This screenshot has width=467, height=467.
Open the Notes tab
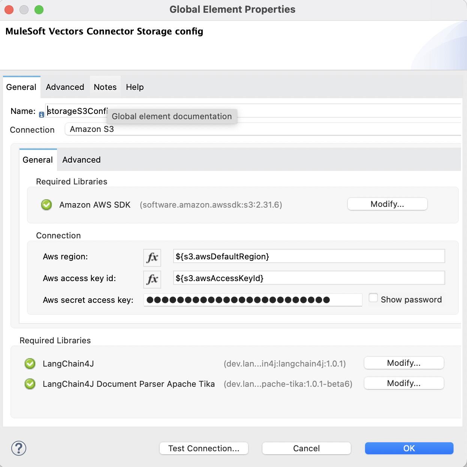105,87
